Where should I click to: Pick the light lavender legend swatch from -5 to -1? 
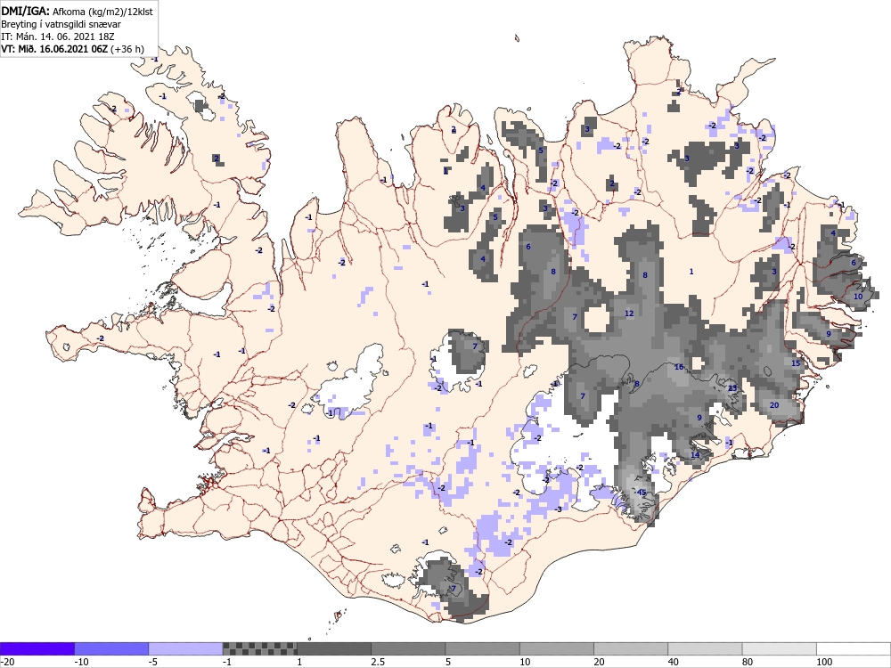(186, 648)
